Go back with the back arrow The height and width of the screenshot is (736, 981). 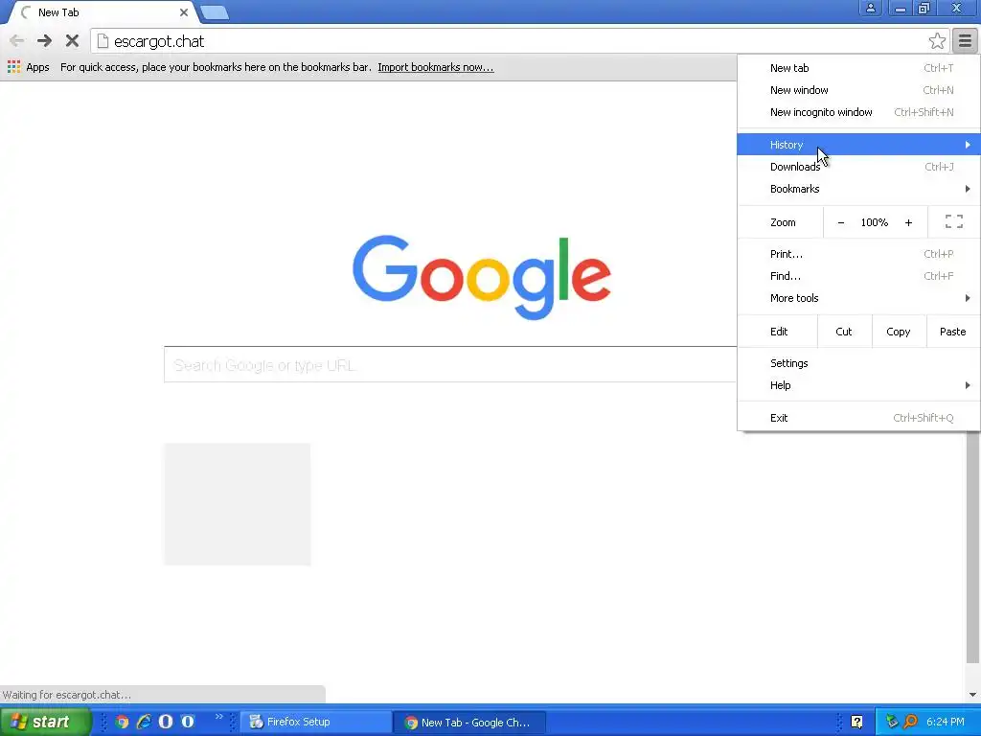17,41
